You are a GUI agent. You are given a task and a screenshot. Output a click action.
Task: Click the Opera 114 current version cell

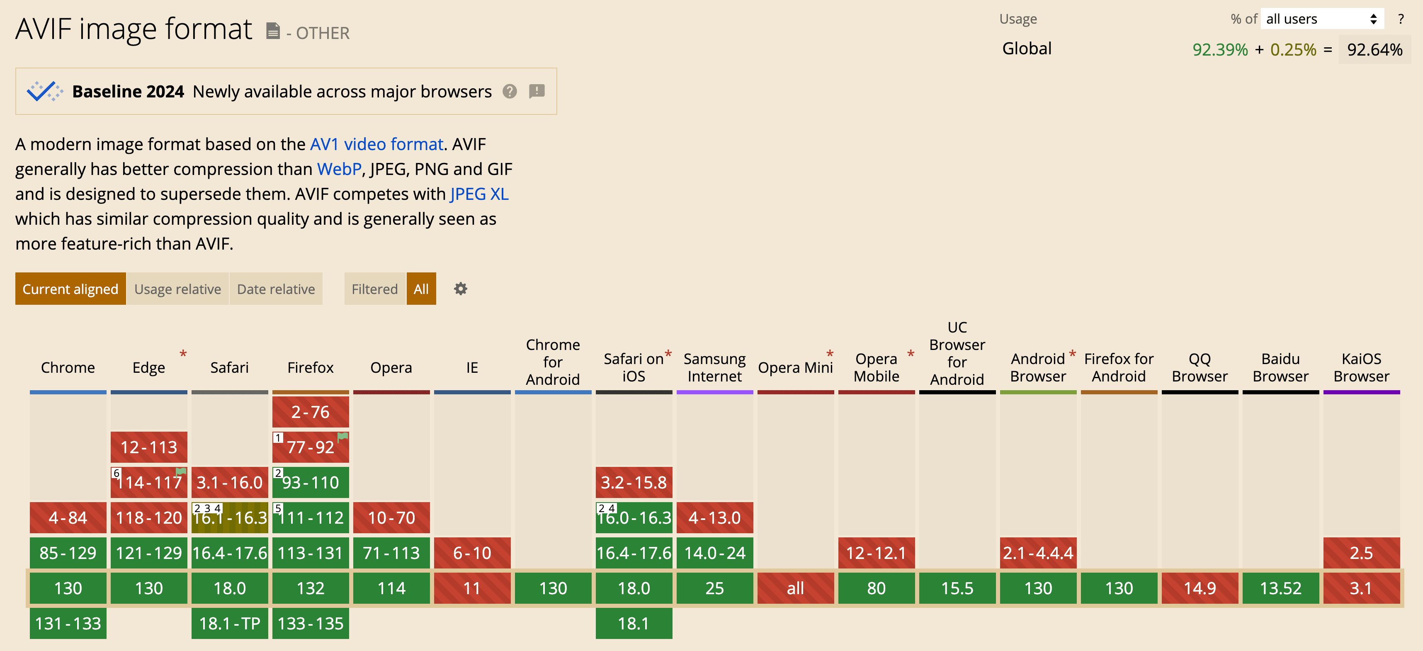[x=391, y=588]
